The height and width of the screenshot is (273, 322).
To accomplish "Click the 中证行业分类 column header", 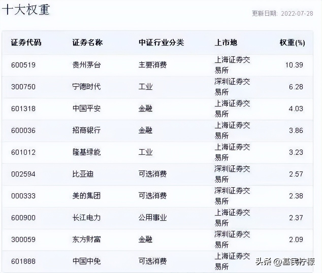I will pyautogui.click(x=162, y=43).
